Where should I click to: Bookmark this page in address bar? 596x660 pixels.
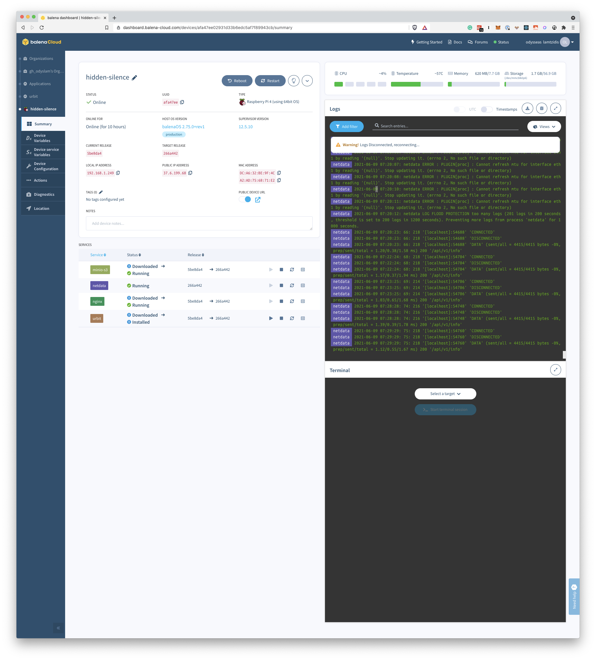[107, 28]
